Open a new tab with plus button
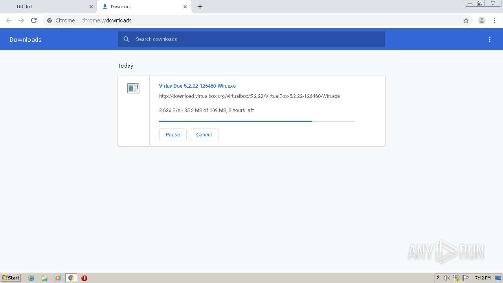This screenshot has height=283, width=503. coord(200,7)
